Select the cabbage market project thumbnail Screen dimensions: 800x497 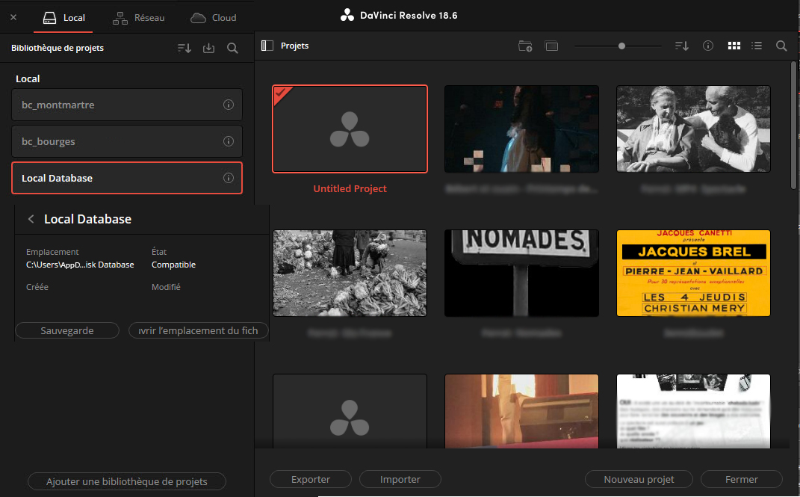(350, 273)
